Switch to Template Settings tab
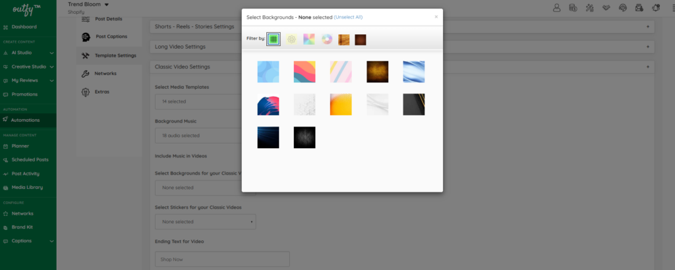 (109, 55)
